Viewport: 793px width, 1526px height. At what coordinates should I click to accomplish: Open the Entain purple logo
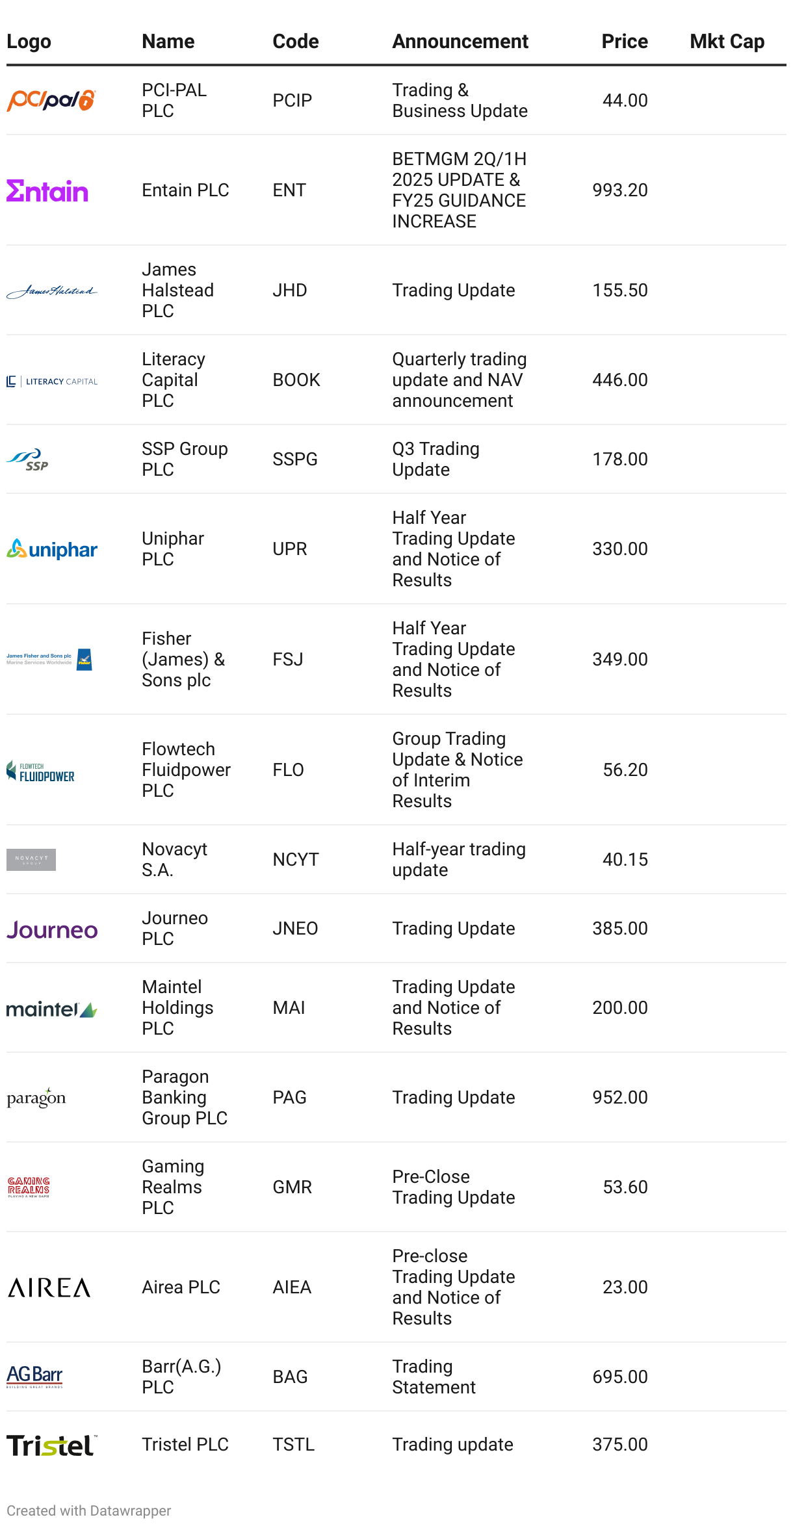point(47,190)
